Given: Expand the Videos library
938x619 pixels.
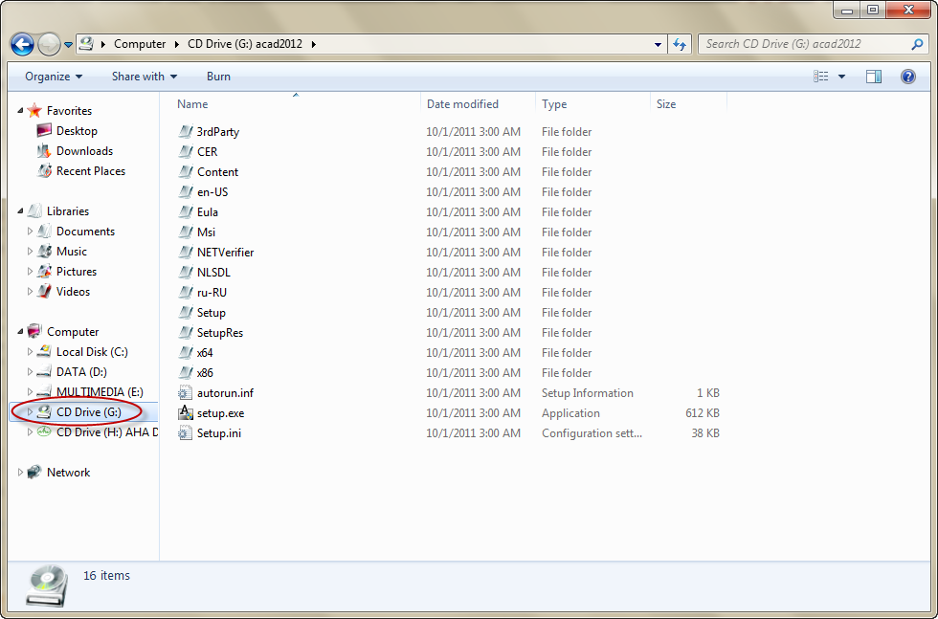Looking at the screenshot, I should click(x=30, y=292).
